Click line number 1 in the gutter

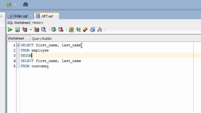14,45
